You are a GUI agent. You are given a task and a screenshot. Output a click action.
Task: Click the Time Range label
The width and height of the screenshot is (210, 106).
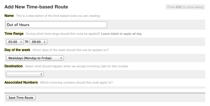pos(14,34)
